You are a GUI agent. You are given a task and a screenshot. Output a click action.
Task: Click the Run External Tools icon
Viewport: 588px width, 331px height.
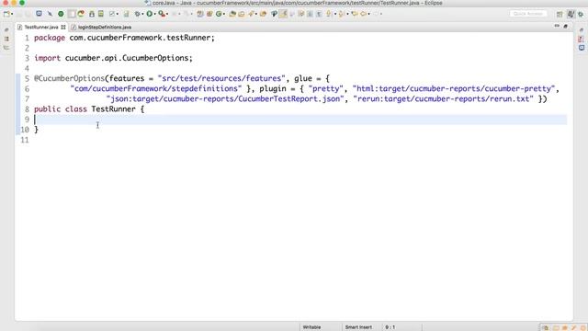click(x=162, y=14)
